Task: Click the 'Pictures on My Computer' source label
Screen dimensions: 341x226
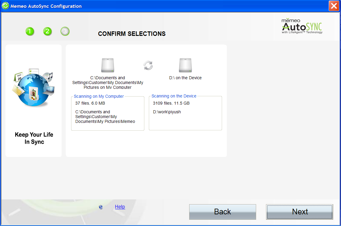Action: (108, 83)
